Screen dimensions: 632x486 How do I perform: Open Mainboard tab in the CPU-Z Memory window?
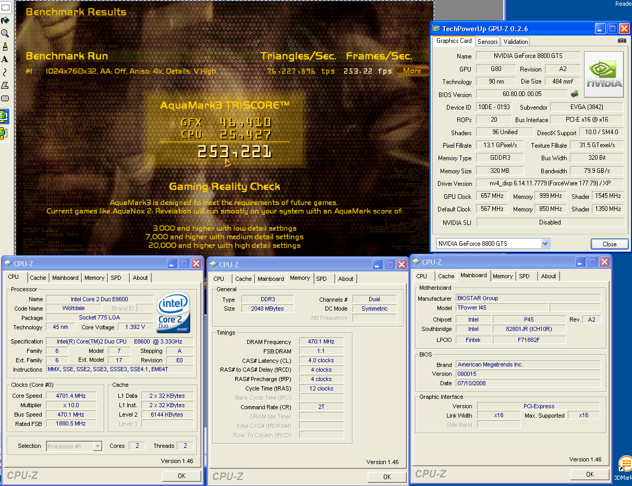[x=271, y=279]
